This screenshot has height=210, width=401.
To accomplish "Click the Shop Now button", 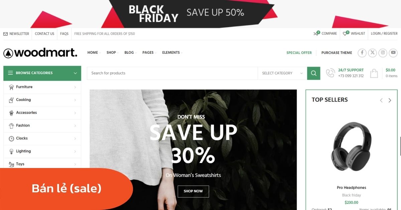I will coord(193,191).
